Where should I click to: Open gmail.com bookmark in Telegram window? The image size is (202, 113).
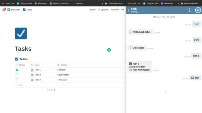[x=134, y=3]
